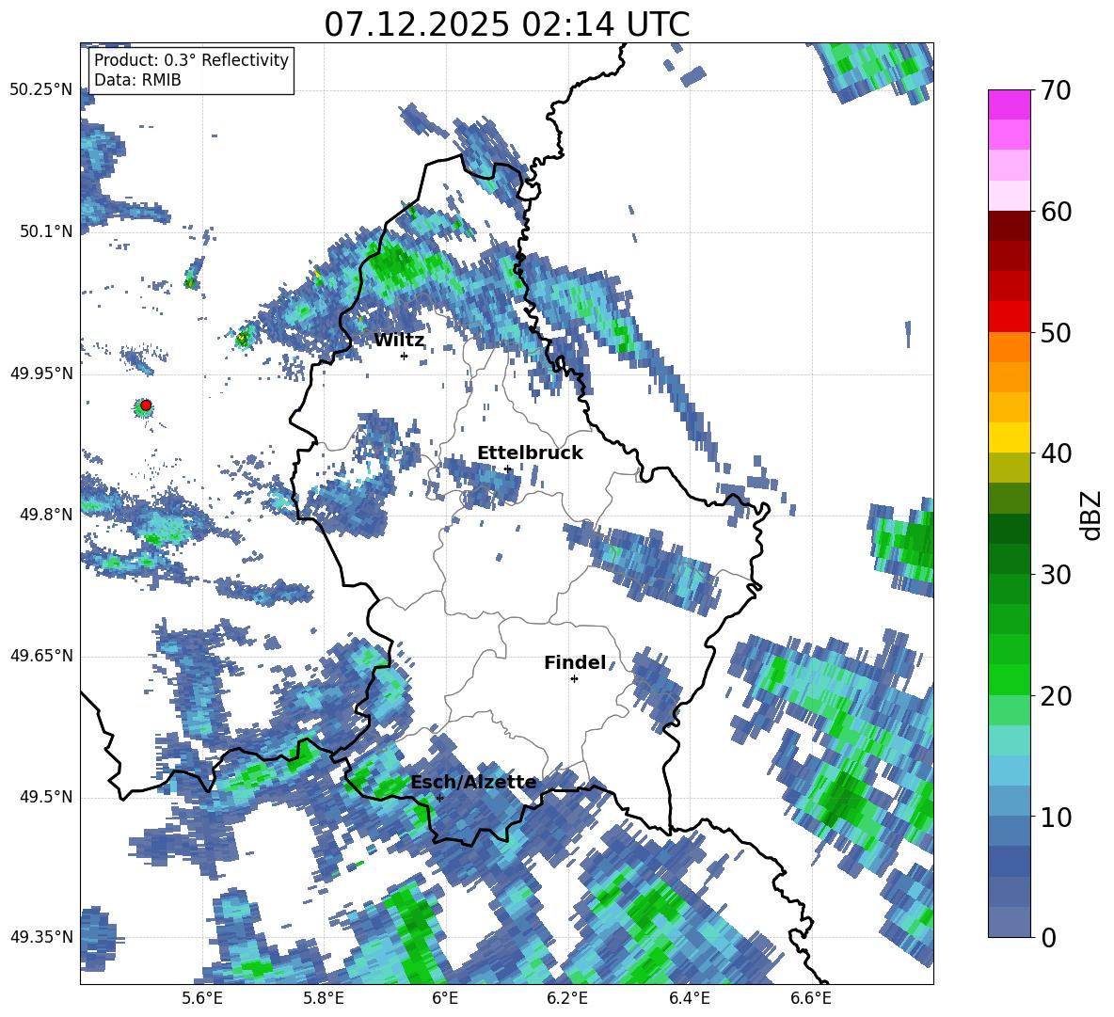Click the Wiltz city label
The image size is (1114, 1017).
(x=399, y=341)
